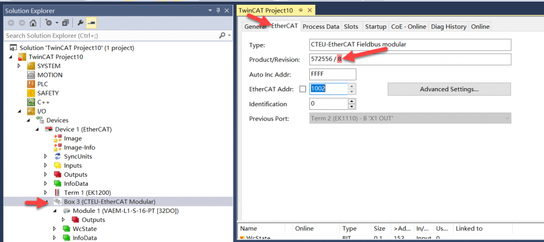The width and height of the screenshot is (544, 242).
Task: Expand the Inputs node under Device 1
Action: coord(46,166)
